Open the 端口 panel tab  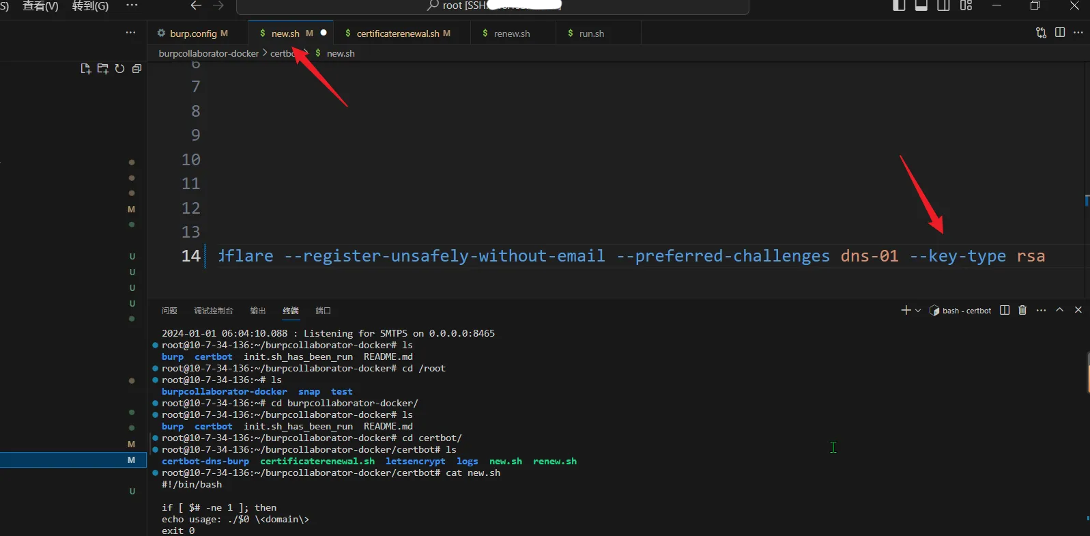click(x=323, y=311)
